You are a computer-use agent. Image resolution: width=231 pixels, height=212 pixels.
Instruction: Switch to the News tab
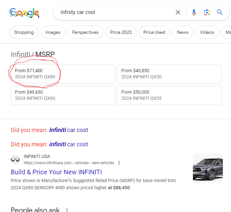183,32
